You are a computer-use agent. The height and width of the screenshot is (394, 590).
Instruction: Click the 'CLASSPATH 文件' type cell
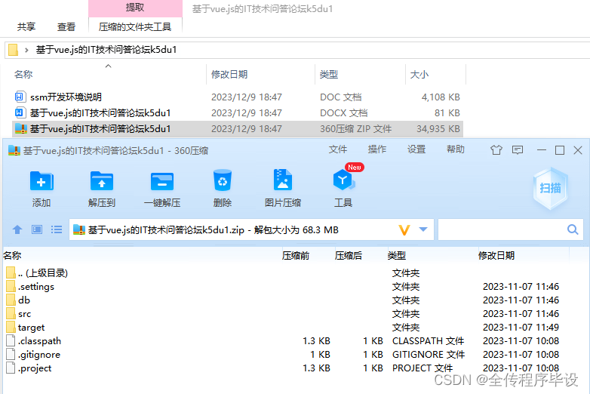(x=428, y=341)
